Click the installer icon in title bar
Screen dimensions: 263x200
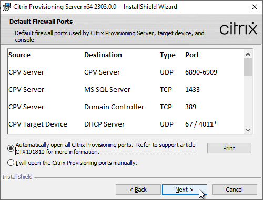click(6, 7)
